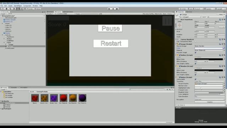Open the Window menu

coord(35,6)
